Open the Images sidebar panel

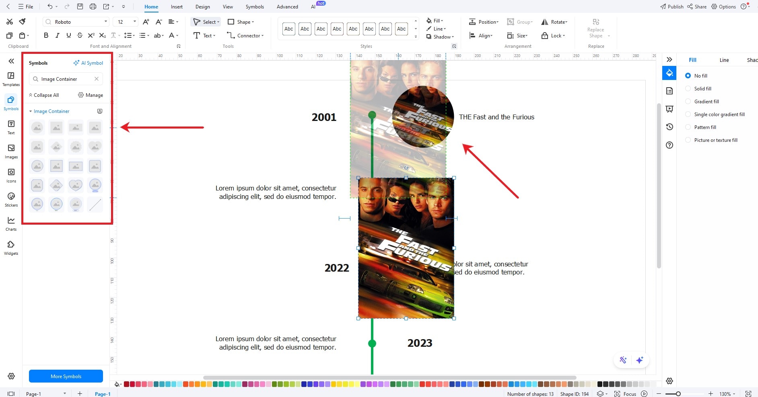click(11, 151)
